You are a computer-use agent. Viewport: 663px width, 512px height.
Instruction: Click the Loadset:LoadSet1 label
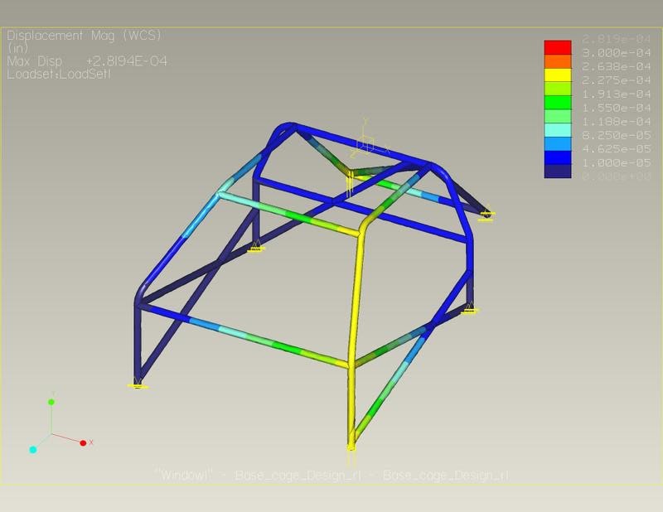59,75
